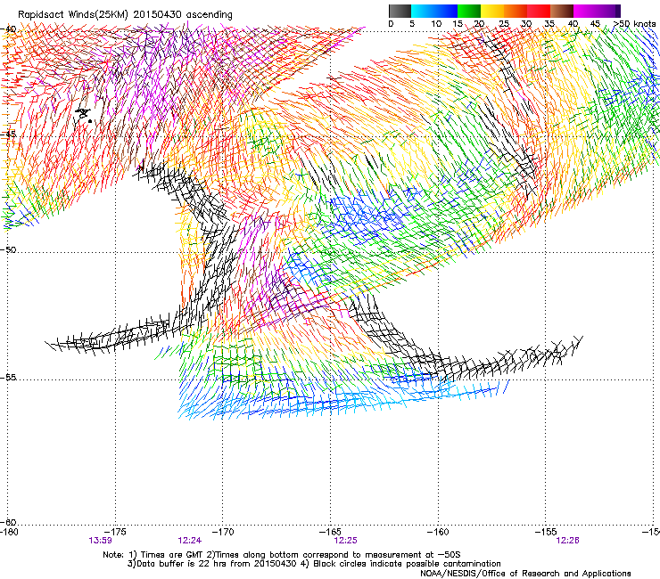Click the -175 longitude axis label
The image size is (660, 579).
point(116,532)
